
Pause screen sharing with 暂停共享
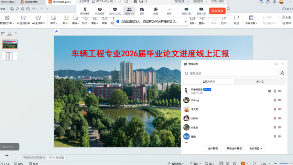pos(201,11)
